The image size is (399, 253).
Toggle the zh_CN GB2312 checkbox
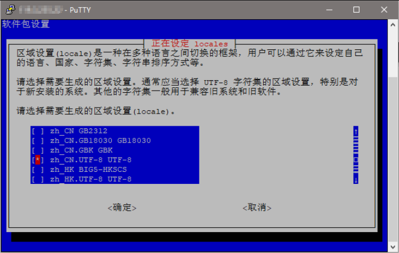[x=38, y=131]
